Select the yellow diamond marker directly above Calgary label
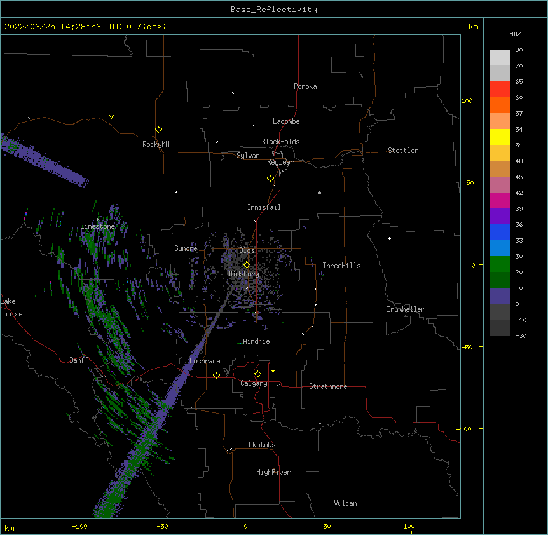This screenshot has width=548, height=535. pyautogui.click(x=257, y=374)
